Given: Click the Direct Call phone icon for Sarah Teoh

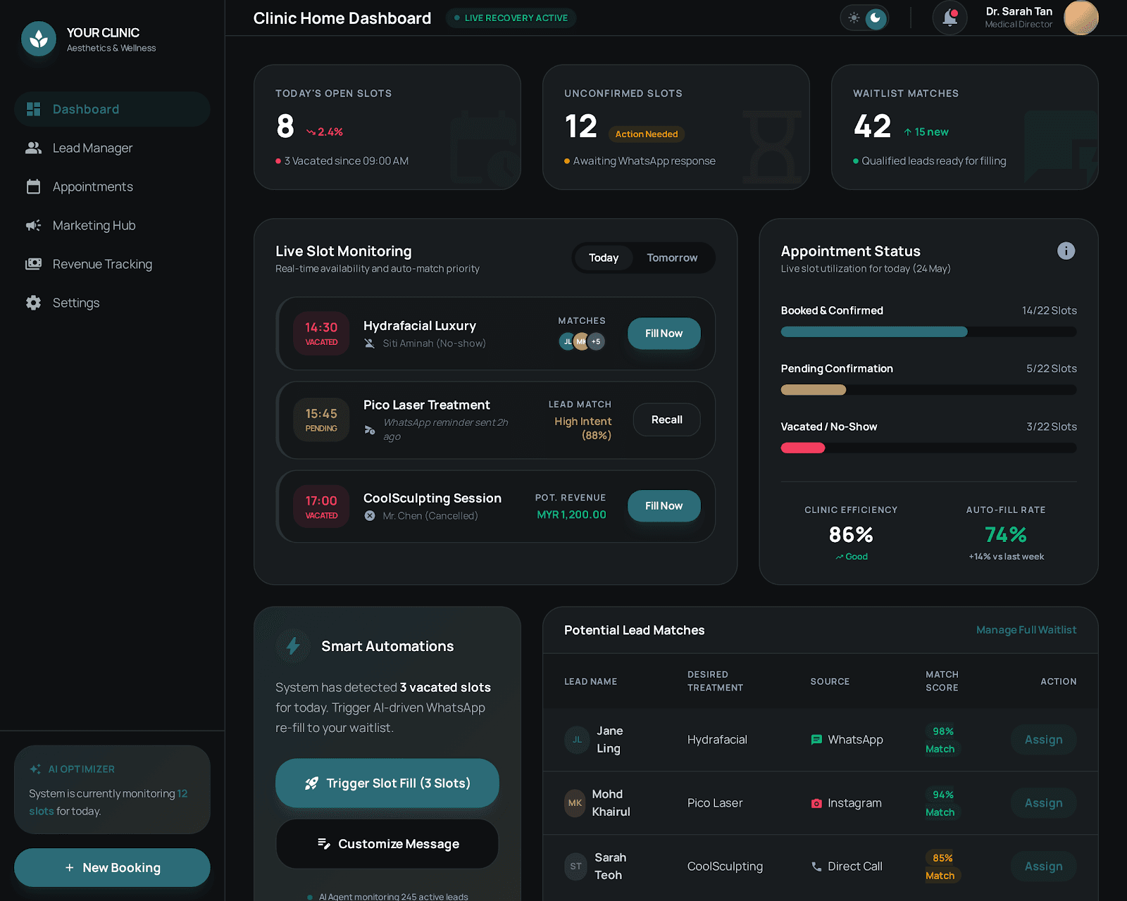Looking at the screenshot, I should pos(816,867).
